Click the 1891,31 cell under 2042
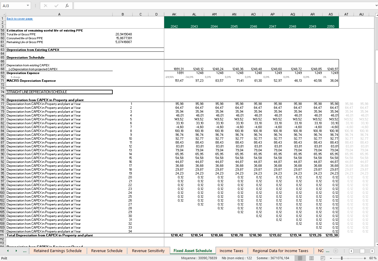 coord(179,69)
